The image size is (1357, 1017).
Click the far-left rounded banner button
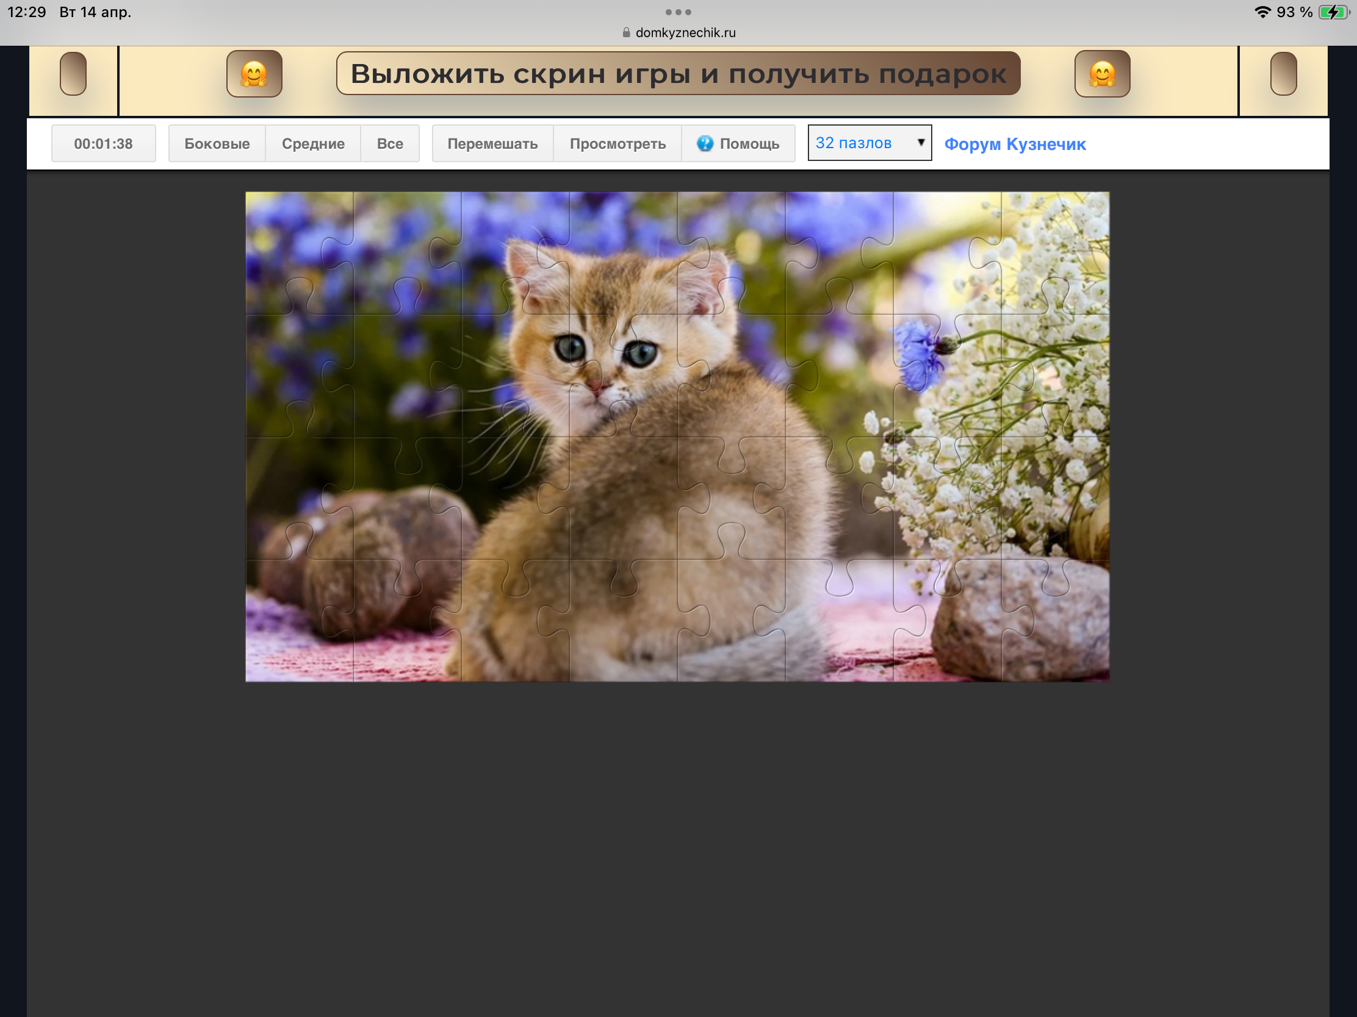73,74
